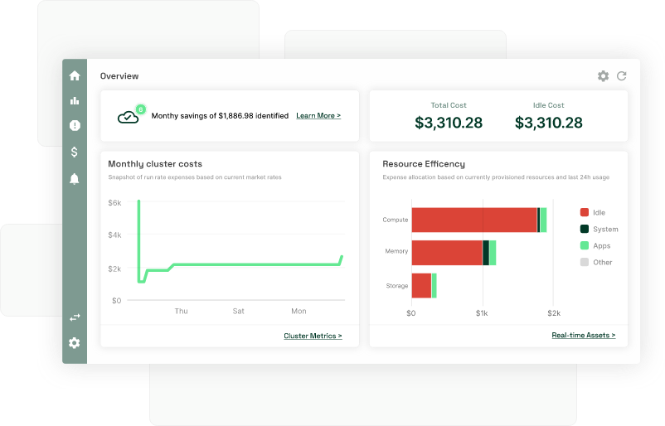
Task: Follow the Learn More link
Action: tap(318, 115)
